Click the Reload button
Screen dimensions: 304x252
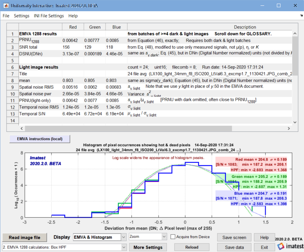coord(192,247)
